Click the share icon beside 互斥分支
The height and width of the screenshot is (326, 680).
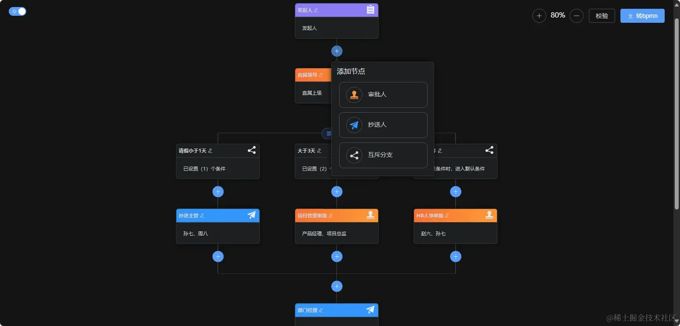point(354,155)
